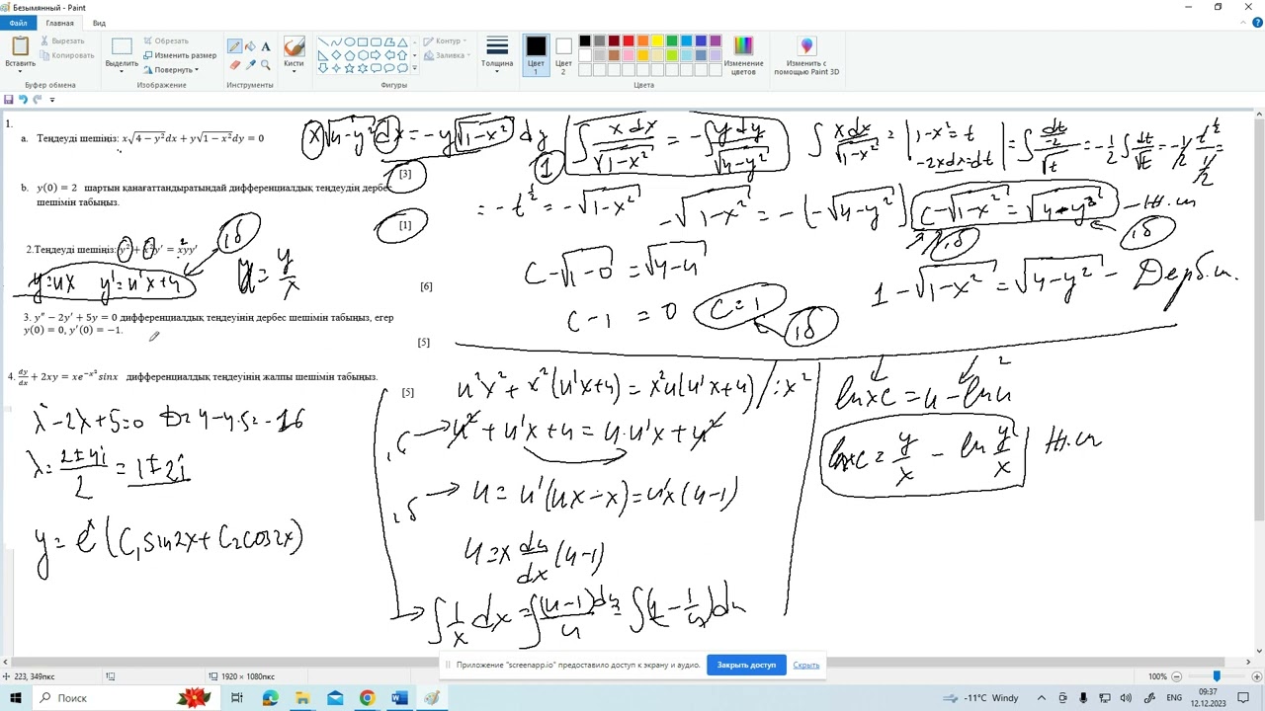
Task: Select the Text tool (A)
Action: (x=266, y=46)
